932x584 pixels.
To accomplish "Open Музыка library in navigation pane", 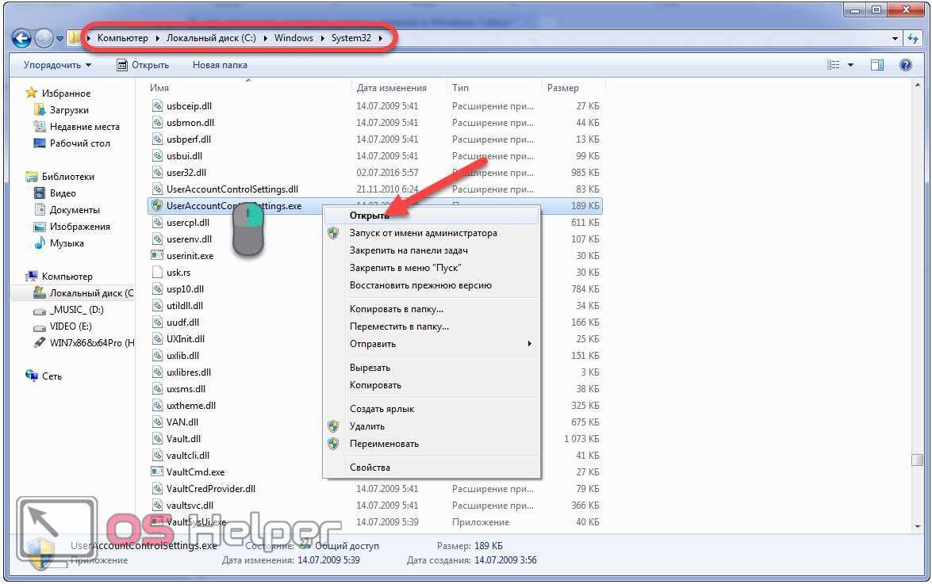I will pyautogui.click(x=40, y=243).
